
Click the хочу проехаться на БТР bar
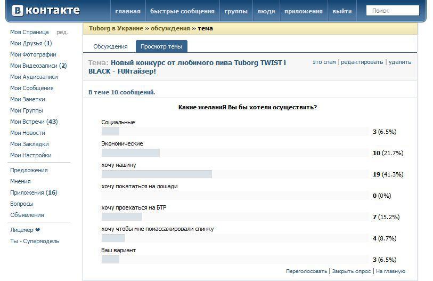pos(235,216)
